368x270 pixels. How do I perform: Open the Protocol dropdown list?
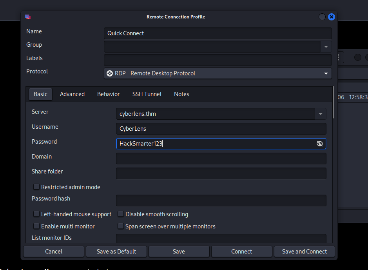tap(326, 73)
